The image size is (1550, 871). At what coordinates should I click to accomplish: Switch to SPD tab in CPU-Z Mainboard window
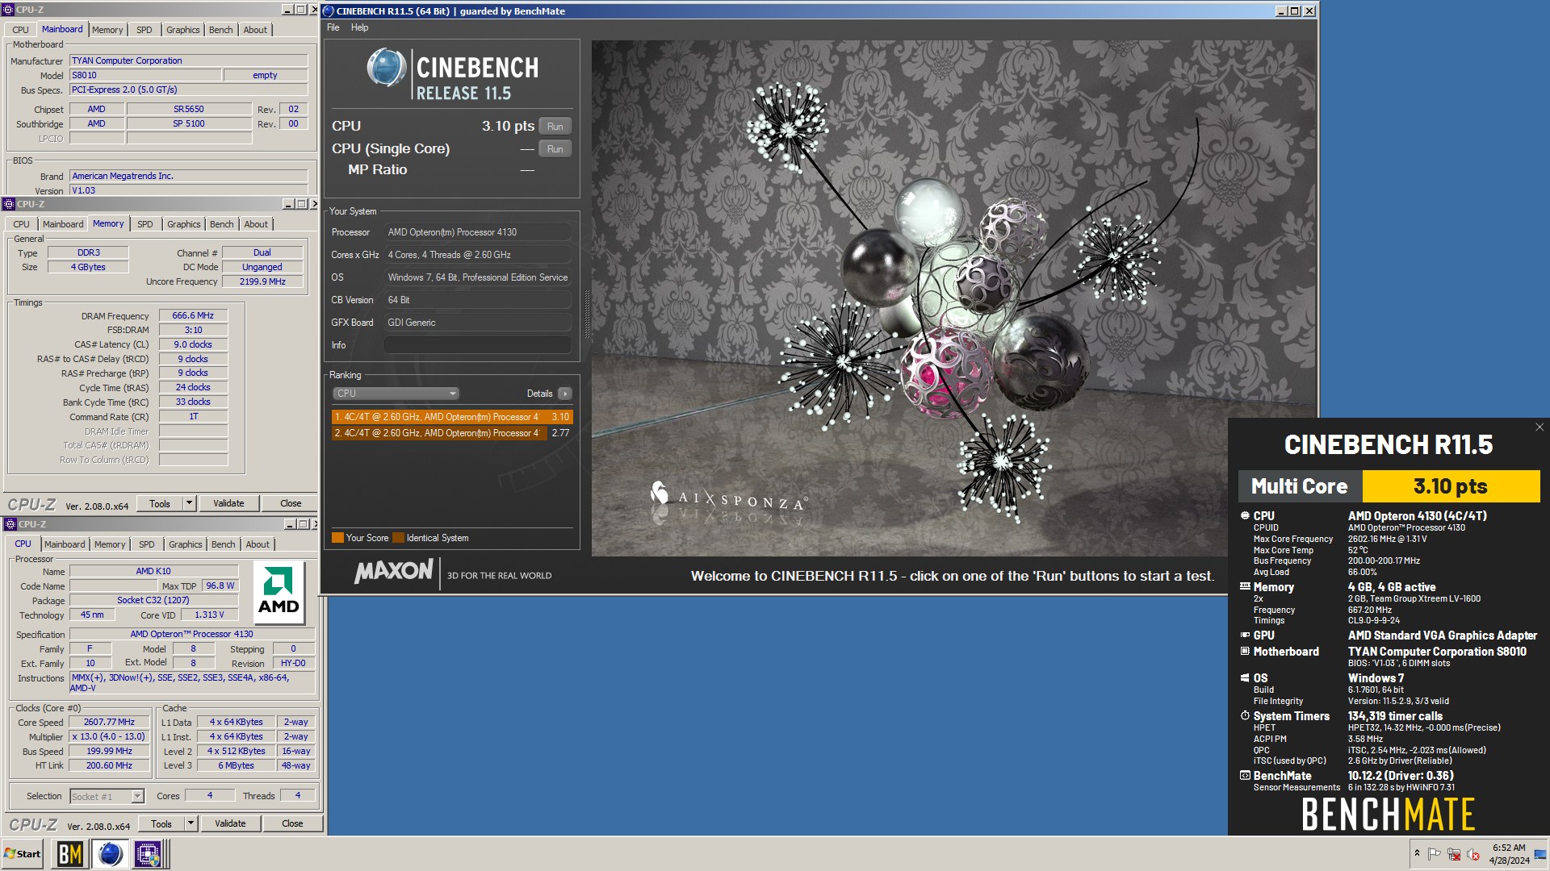point(145,30)
